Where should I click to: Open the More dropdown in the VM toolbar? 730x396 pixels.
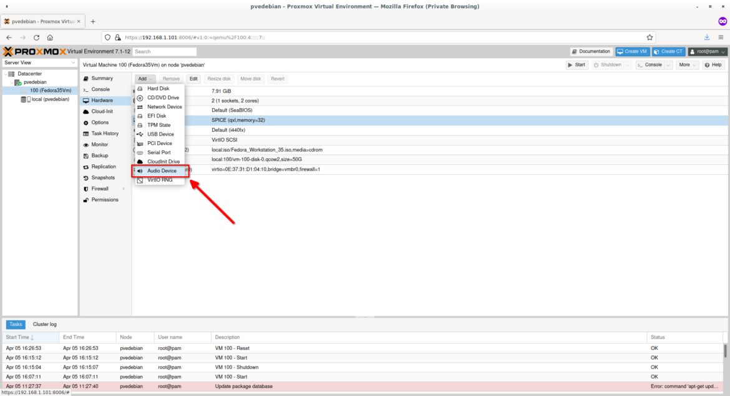tap(686, 64)
